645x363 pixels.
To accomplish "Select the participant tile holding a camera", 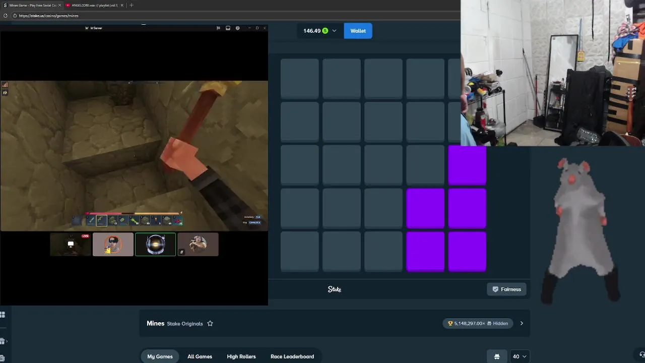I will [198, 245].
